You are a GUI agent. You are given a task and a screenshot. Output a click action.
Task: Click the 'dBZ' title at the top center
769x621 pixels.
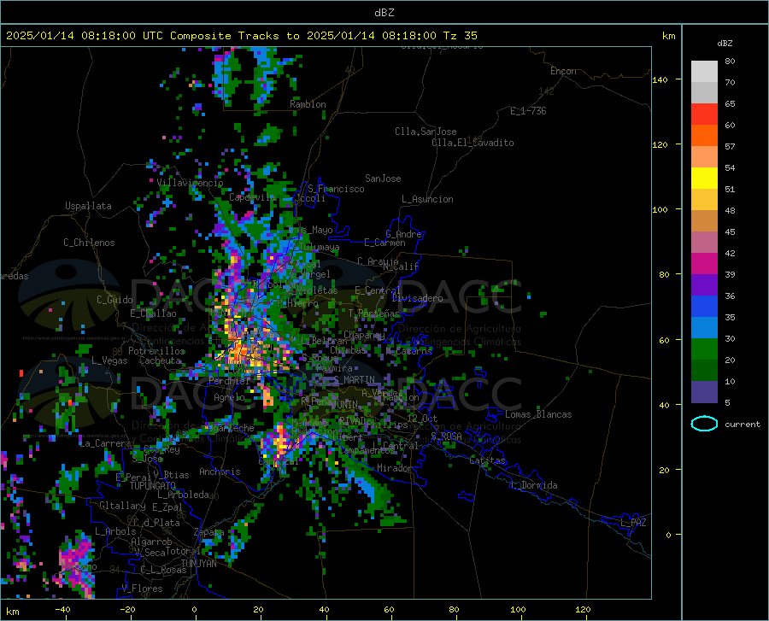384,13
